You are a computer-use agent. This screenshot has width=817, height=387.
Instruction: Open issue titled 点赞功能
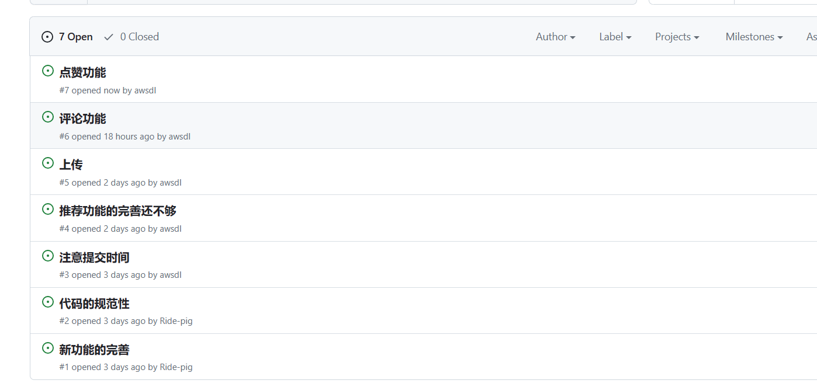pos(82,72)
